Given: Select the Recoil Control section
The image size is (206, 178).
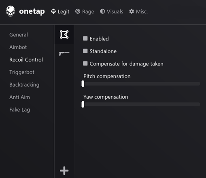Looking at the screenshot, I should (x=26, y=60).
